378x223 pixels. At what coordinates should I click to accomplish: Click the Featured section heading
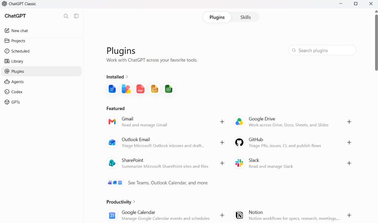click(x=115, y=109)
